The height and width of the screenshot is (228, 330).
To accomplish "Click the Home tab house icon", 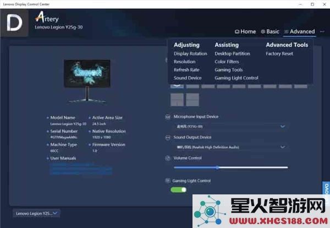I will point(237,31).
